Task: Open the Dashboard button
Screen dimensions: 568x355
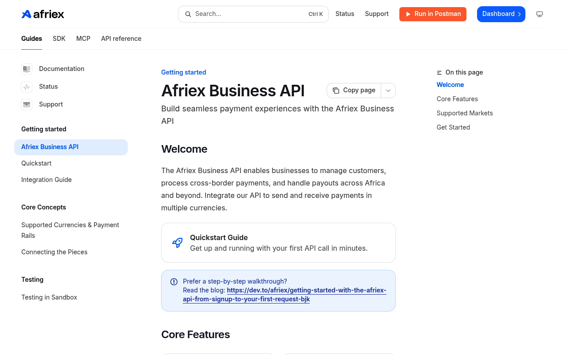Action: click(501, 14)
